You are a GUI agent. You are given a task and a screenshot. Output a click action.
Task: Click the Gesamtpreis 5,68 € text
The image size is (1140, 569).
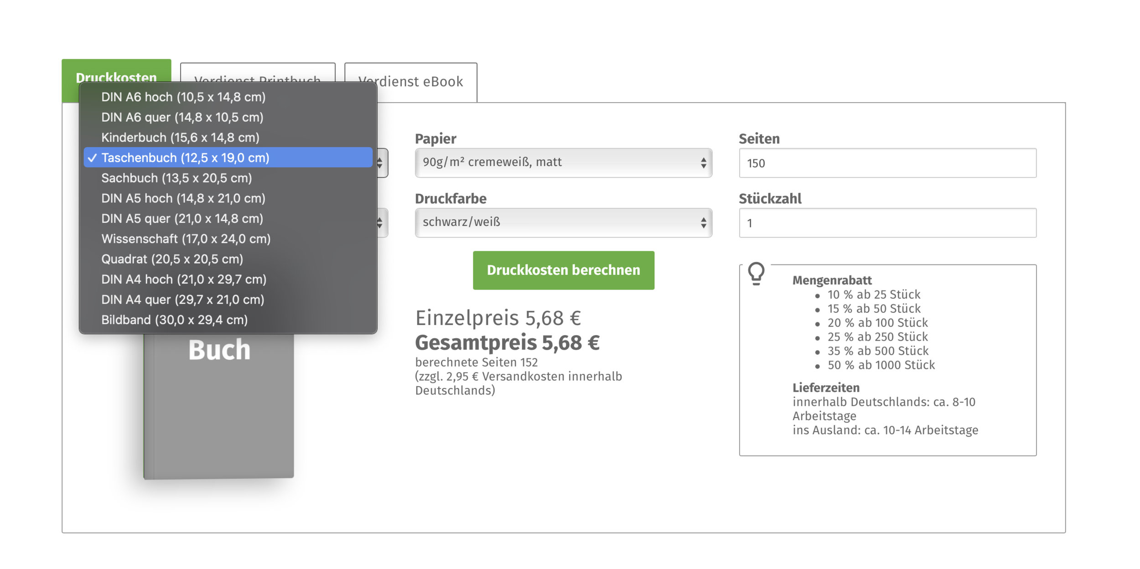(507, 343)
